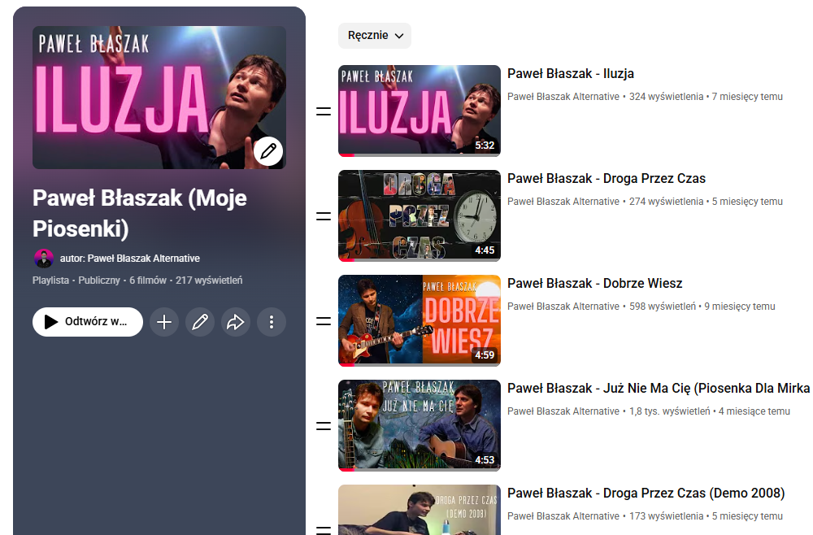Click the edit playlist pencil button
Image resolution: width=813 pixels, height=535 pixels.
pyautogui.click(x=200, y=322)
